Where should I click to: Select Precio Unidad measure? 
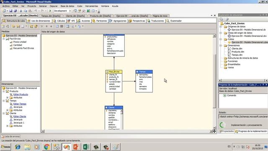[x=20, y=42]
